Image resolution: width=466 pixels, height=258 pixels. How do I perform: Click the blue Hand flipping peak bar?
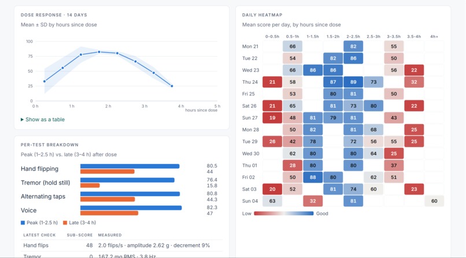point(130,166)
